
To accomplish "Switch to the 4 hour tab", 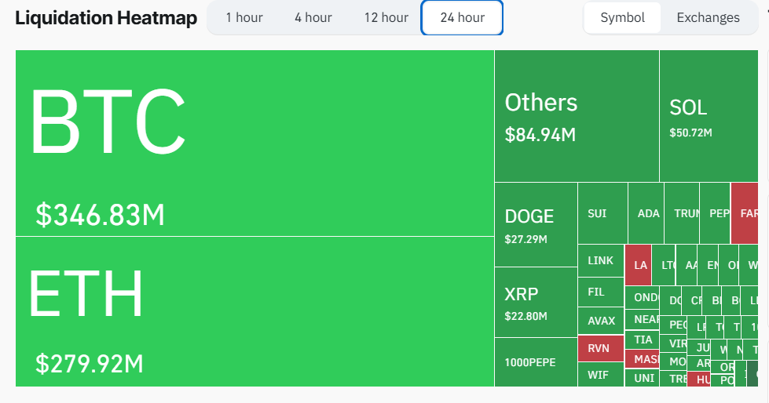I will [313, 17].
